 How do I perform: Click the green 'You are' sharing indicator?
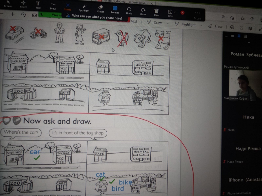pyautogui.click(x=50, y=15)
